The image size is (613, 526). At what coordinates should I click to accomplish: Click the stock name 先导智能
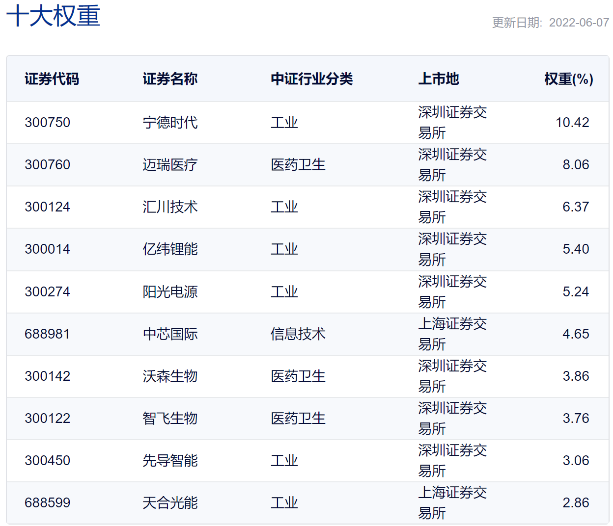[170, 460]
